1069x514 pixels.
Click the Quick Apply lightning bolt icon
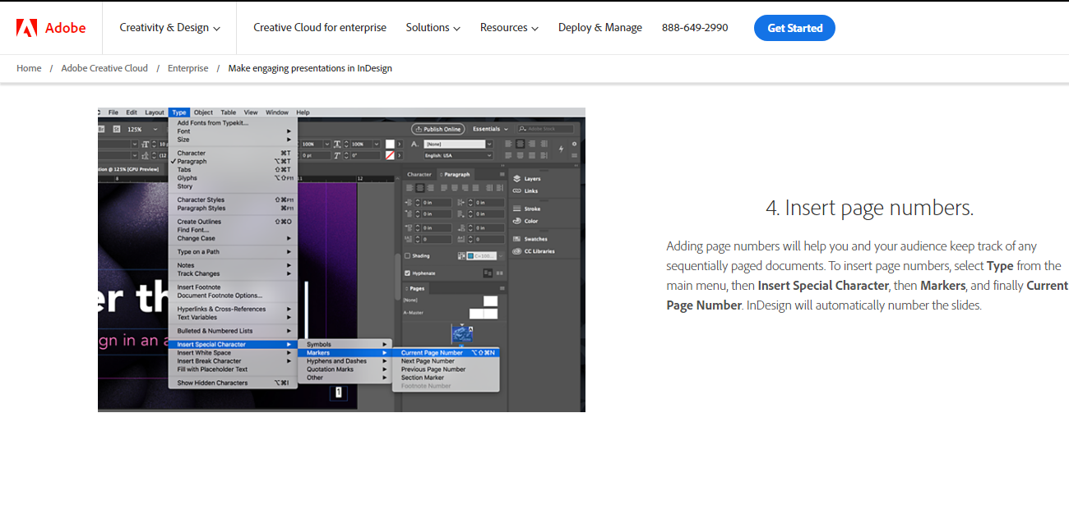(561, 149)
